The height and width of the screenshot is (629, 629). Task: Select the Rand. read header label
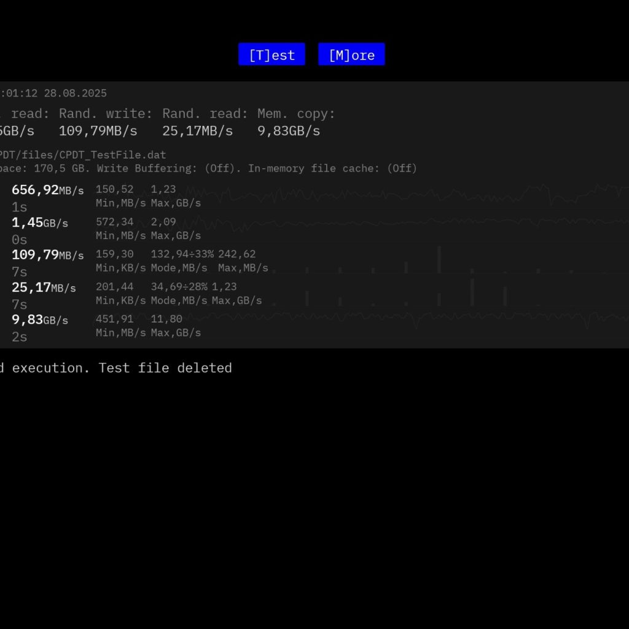tap(205, 114)
